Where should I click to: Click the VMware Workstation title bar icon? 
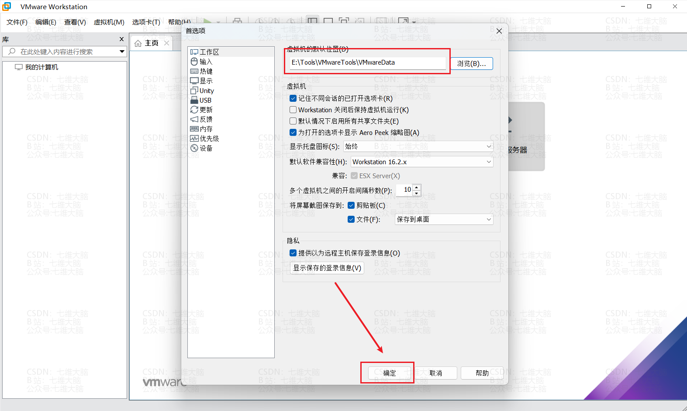(x=7, y=7)
